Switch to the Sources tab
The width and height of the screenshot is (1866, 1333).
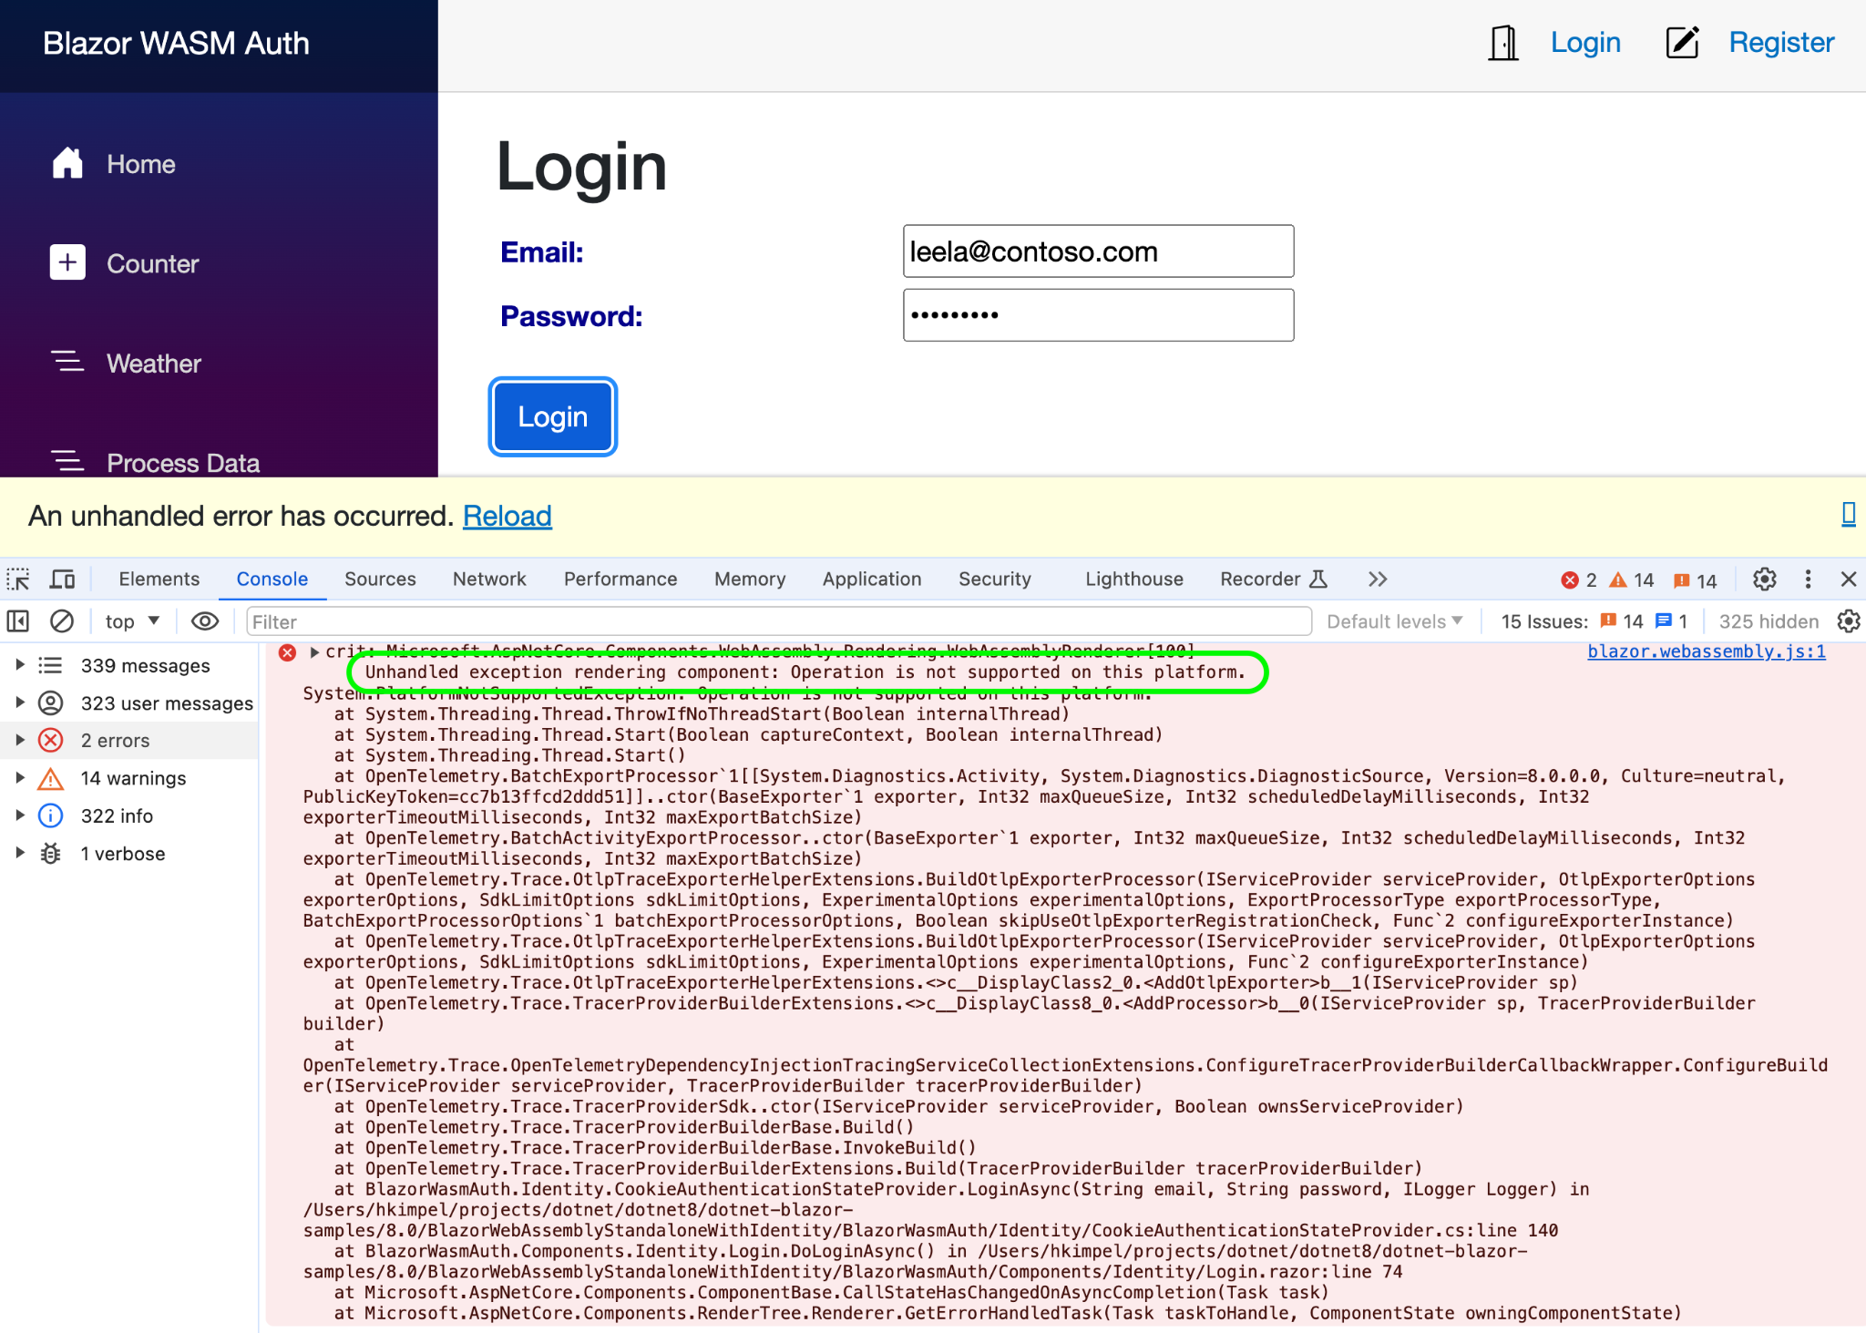380,579
